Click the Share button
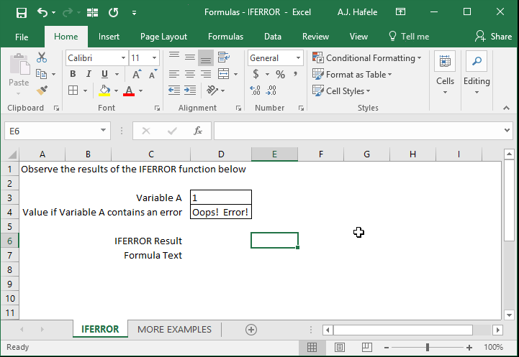 coord(493,37)
